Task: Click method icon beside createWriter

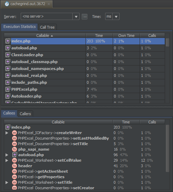Action: tap(14, 133)
